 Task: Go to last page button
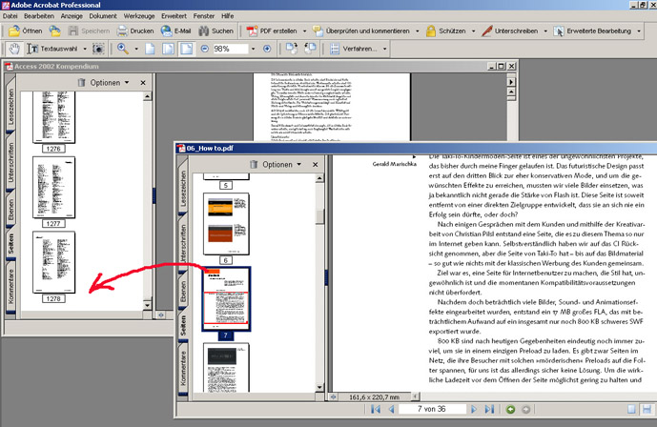pyautogui.click(x=489, y=409)
